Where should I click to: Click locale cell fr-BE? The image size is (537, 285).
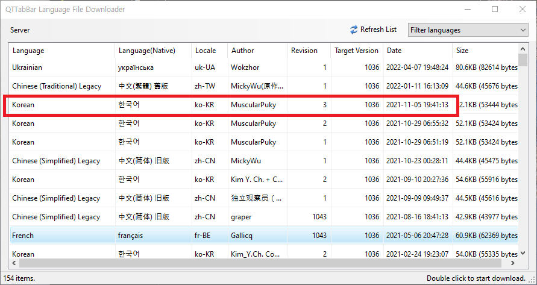coord(204,236)
